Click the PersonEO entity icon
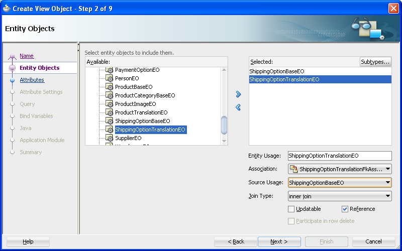 (110, 78)
